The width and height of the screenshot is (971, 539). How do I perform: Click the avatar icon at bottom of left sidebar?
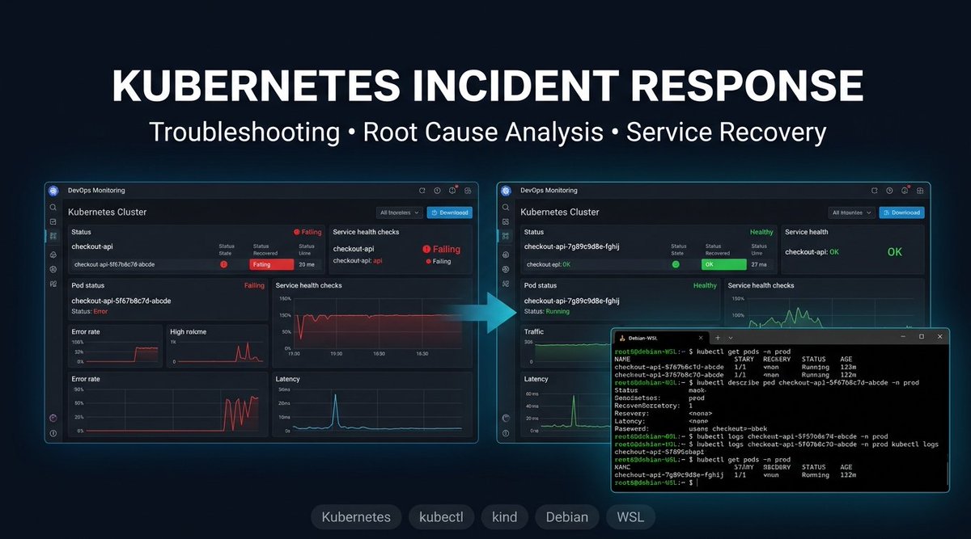click(x=53, y=418)
